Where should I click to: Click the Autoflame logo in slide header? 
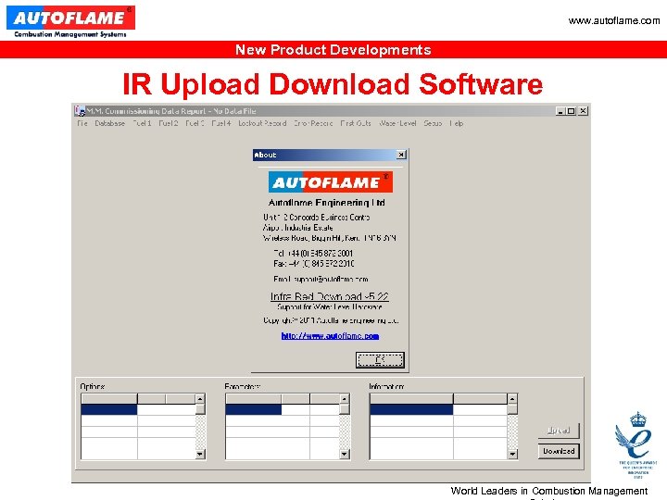[70, 21]
